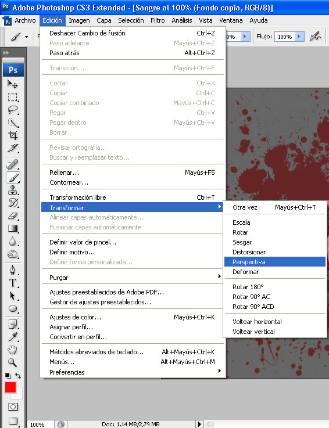The width and height of the screenshot is (329, 428).
Task: Open status bar info arrow menu
Action: (199, 424)
